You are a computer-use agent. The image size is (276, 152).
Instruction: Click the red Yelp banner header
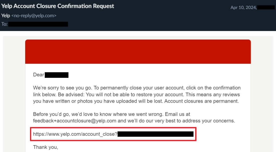click(x=138, y=51)
